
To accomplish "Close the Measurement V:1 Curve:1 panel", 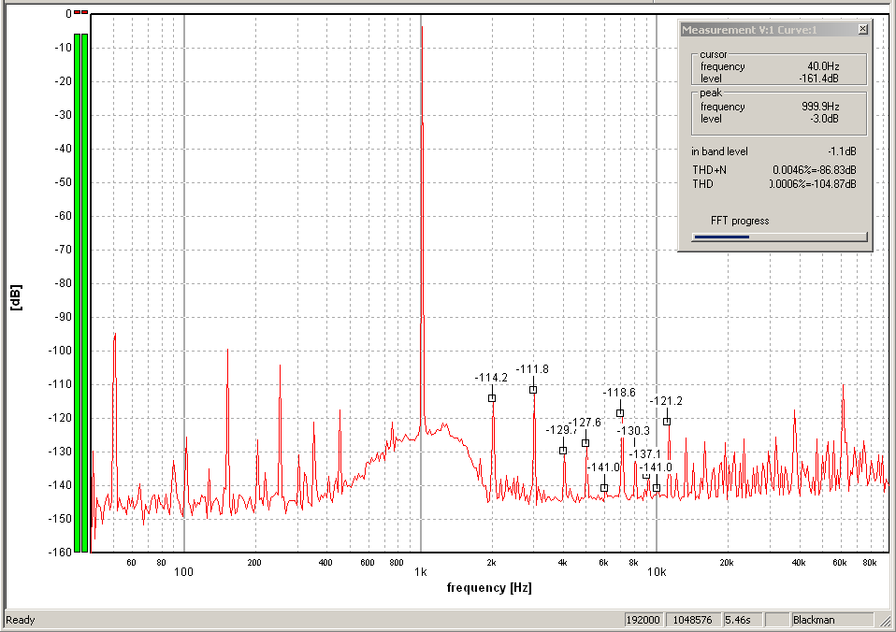I will [861, 30].
